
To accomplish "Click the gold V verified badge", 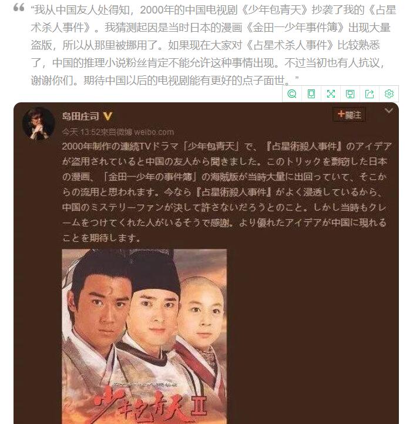I will [x=108, y=116].
